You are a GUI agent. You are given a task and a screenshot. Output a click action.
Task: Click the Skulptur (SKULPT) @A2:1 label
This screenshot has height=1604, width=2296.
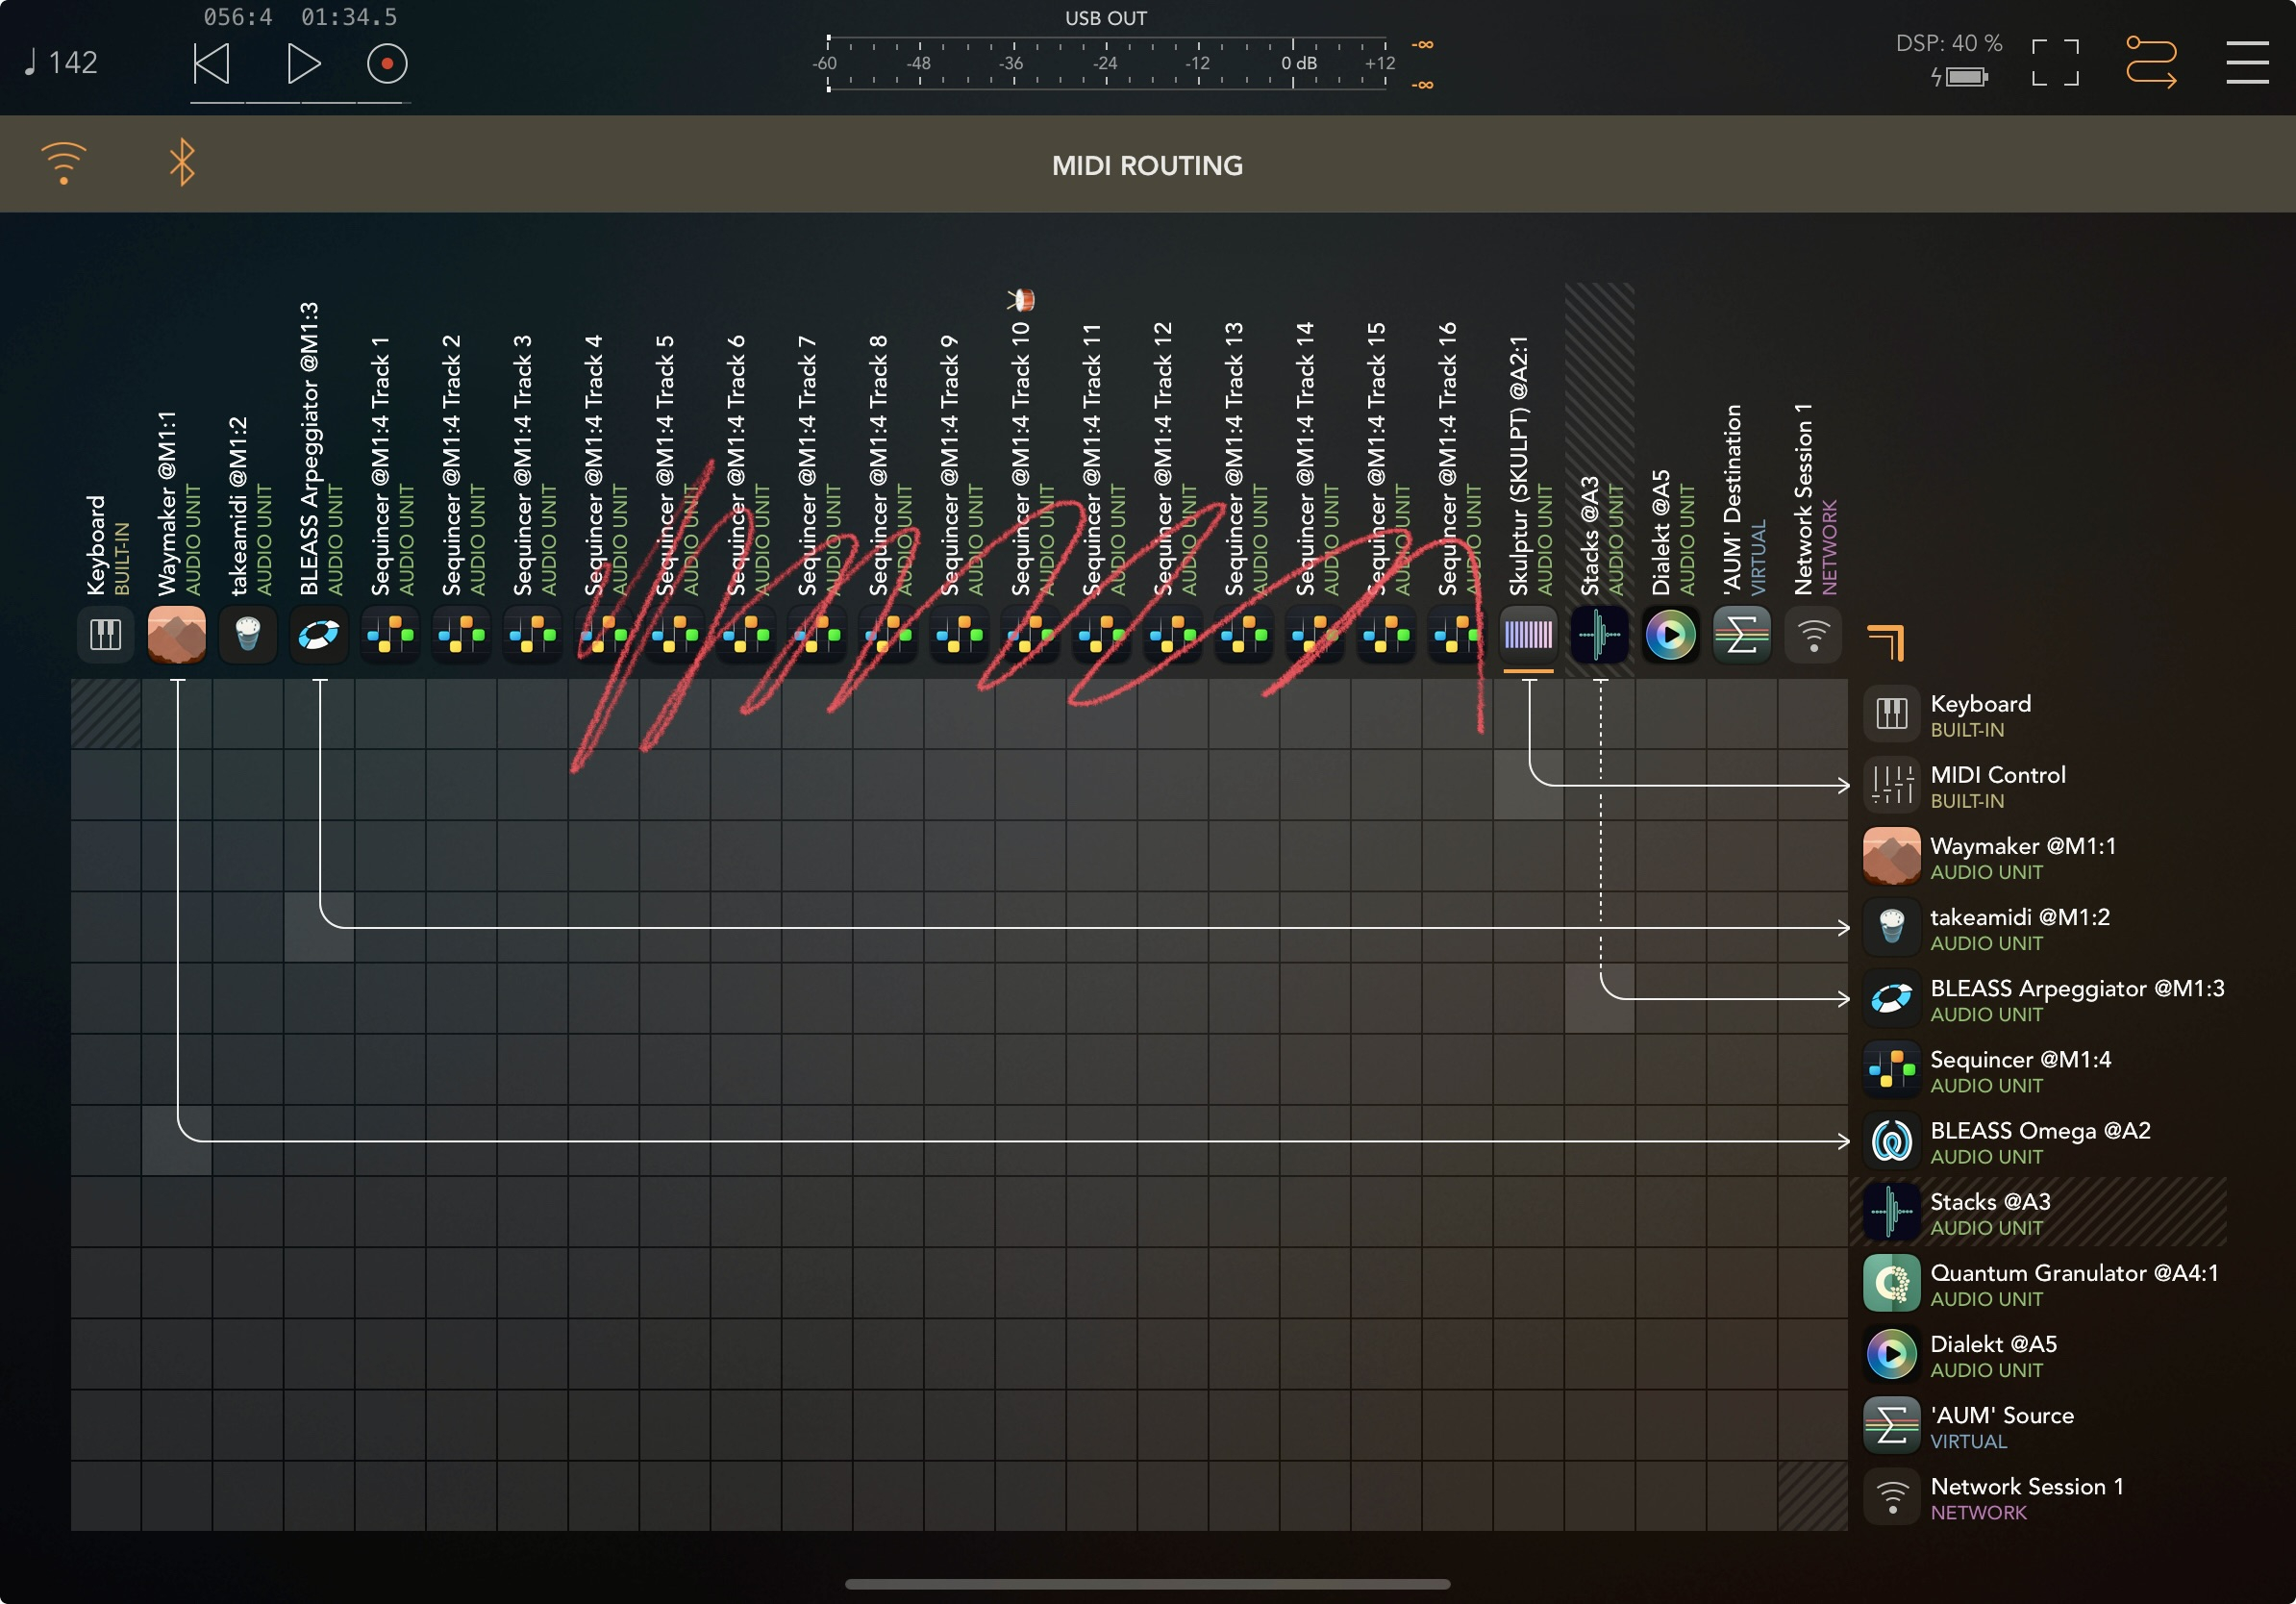[x=1518, y=466]
